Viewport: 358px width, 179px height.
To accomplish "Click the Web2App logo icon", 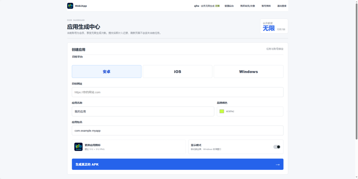I will click(x=70, y=6).
